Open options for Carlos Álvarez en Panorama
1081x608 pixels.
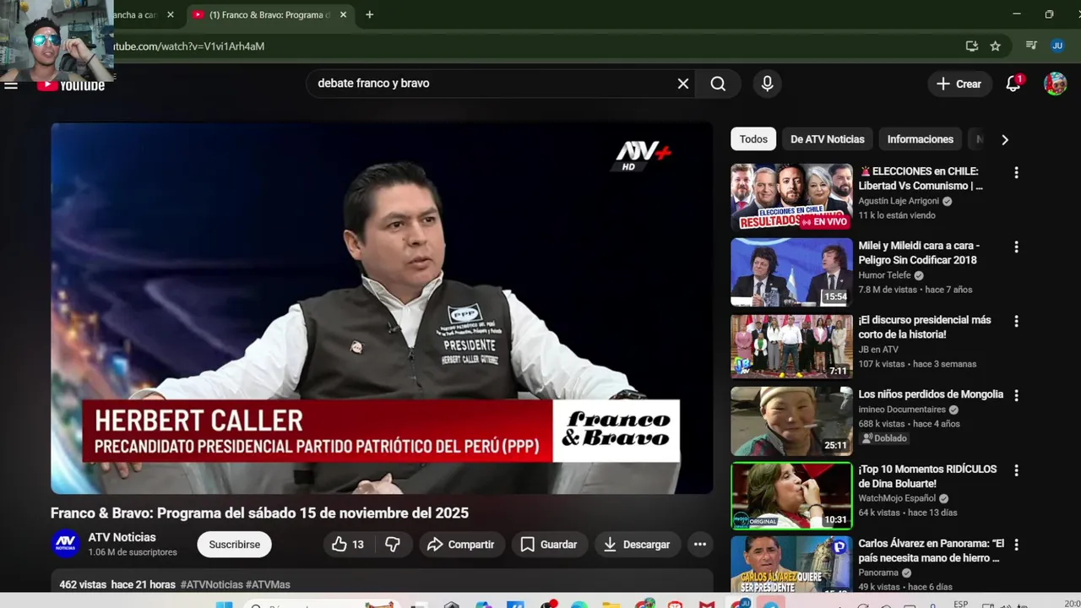tap(1016, 545)
